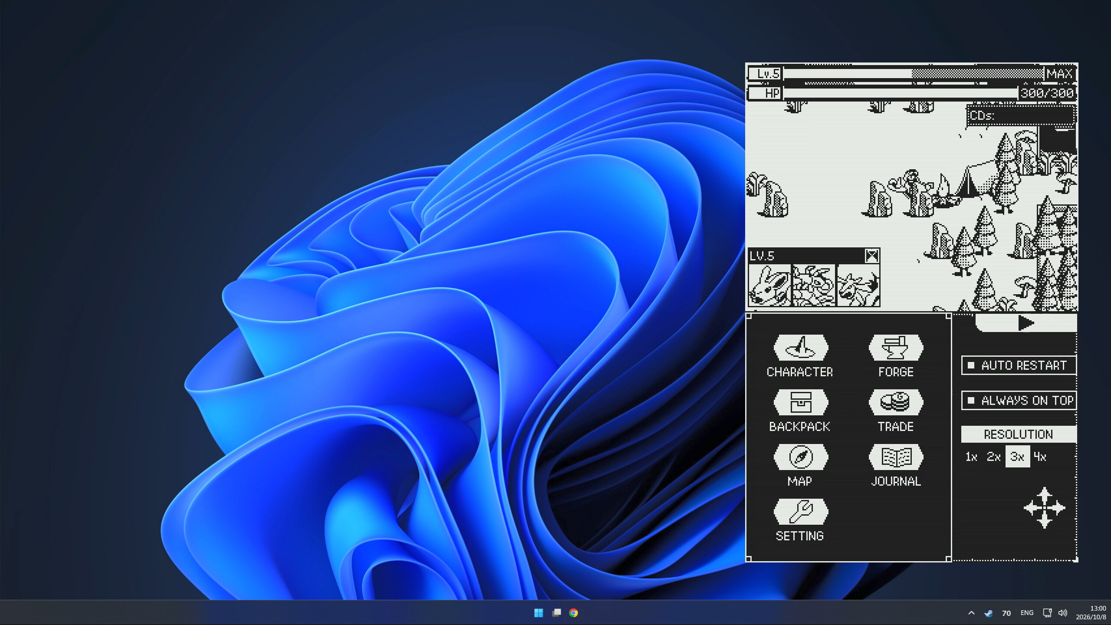Open the Journal book icon
1111x625 pixels.
point(896,457)
